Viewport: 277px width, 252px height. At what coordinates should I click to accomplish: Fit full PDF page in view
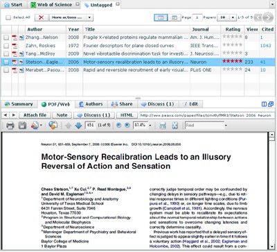coord(175,126)
